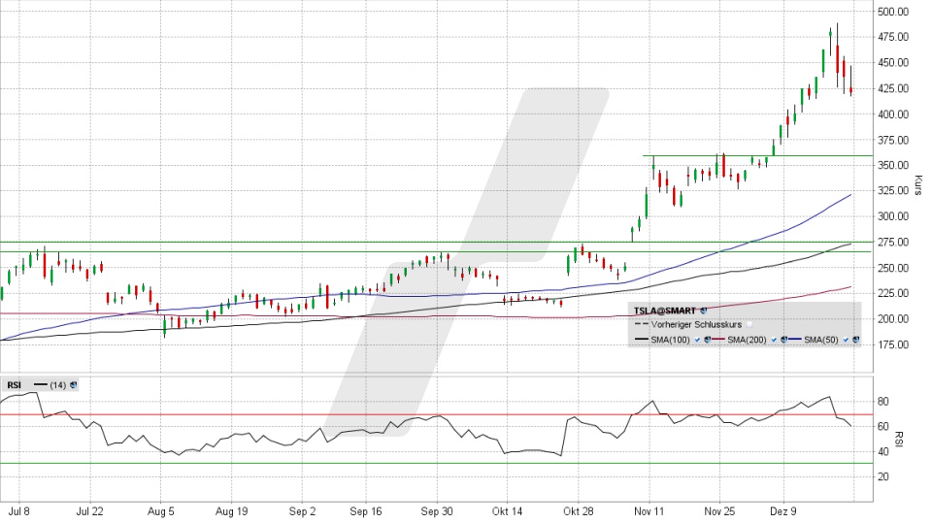Click the RSI axis value 20

pos(883,476)
